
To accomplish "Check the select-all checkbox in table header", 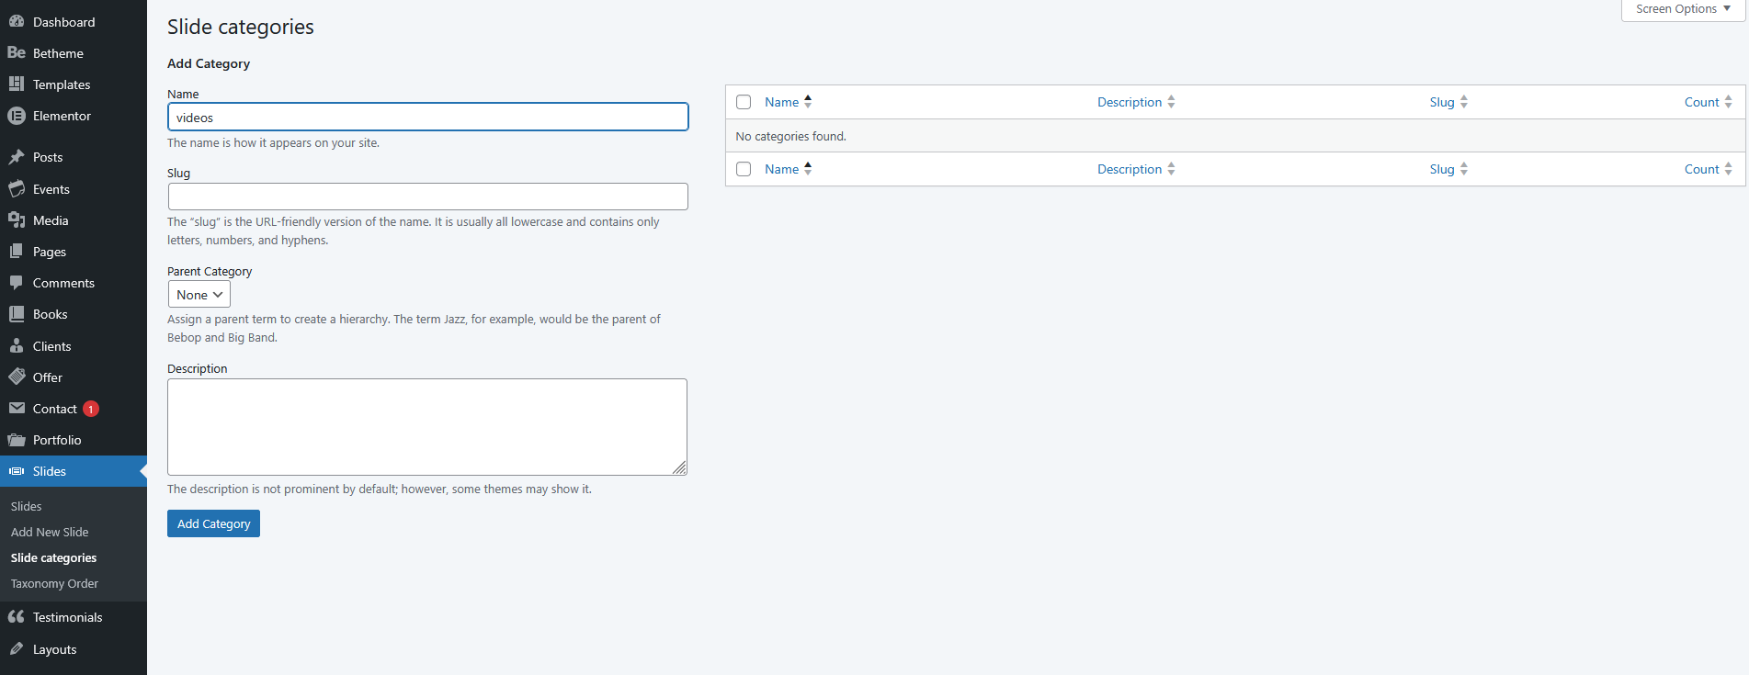I will click(x=744, y=102).
